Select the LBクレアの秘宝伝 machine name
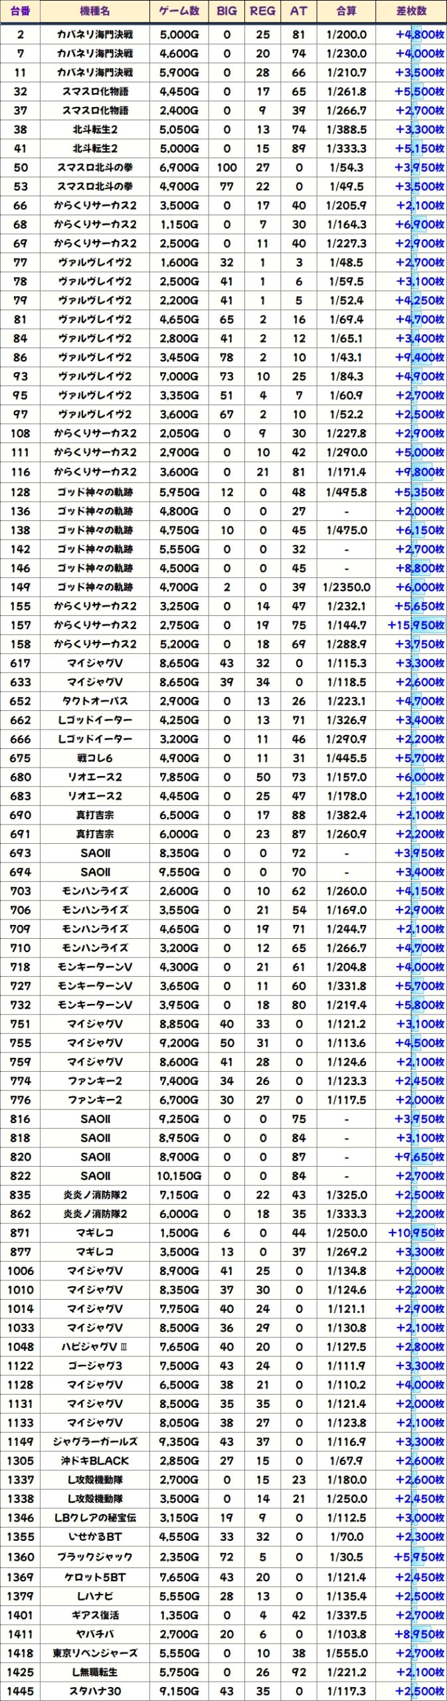This screenshot has width=447, height=1701. (95, 1518)
